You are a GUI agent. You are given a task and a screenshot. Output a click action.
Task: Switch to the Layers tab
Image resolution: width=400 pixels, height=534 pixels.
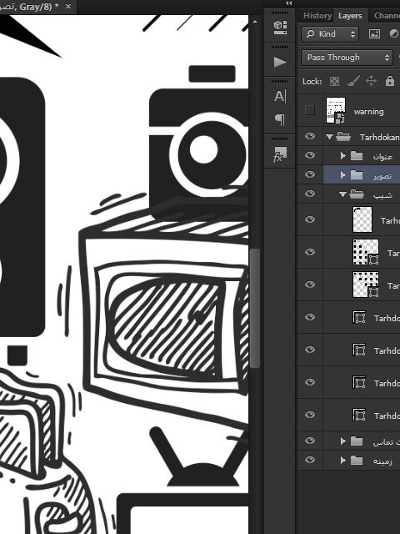pyautogui.click(x=350, y=16)
